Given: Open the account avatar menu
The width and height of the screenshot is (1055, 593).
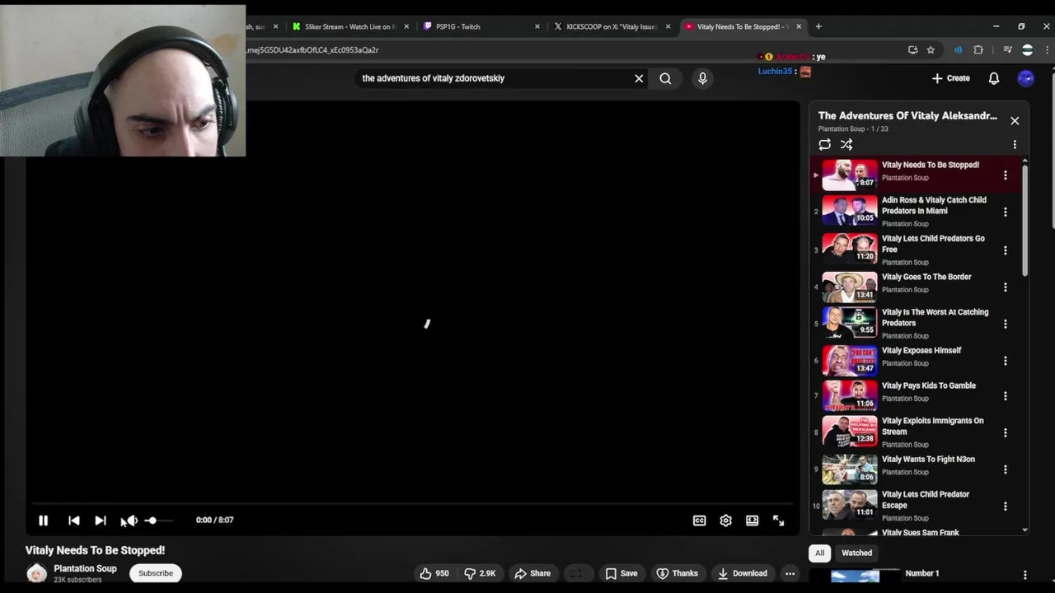Looking at the screenshot, I should pyautogui.click(x=1025, y=78).
